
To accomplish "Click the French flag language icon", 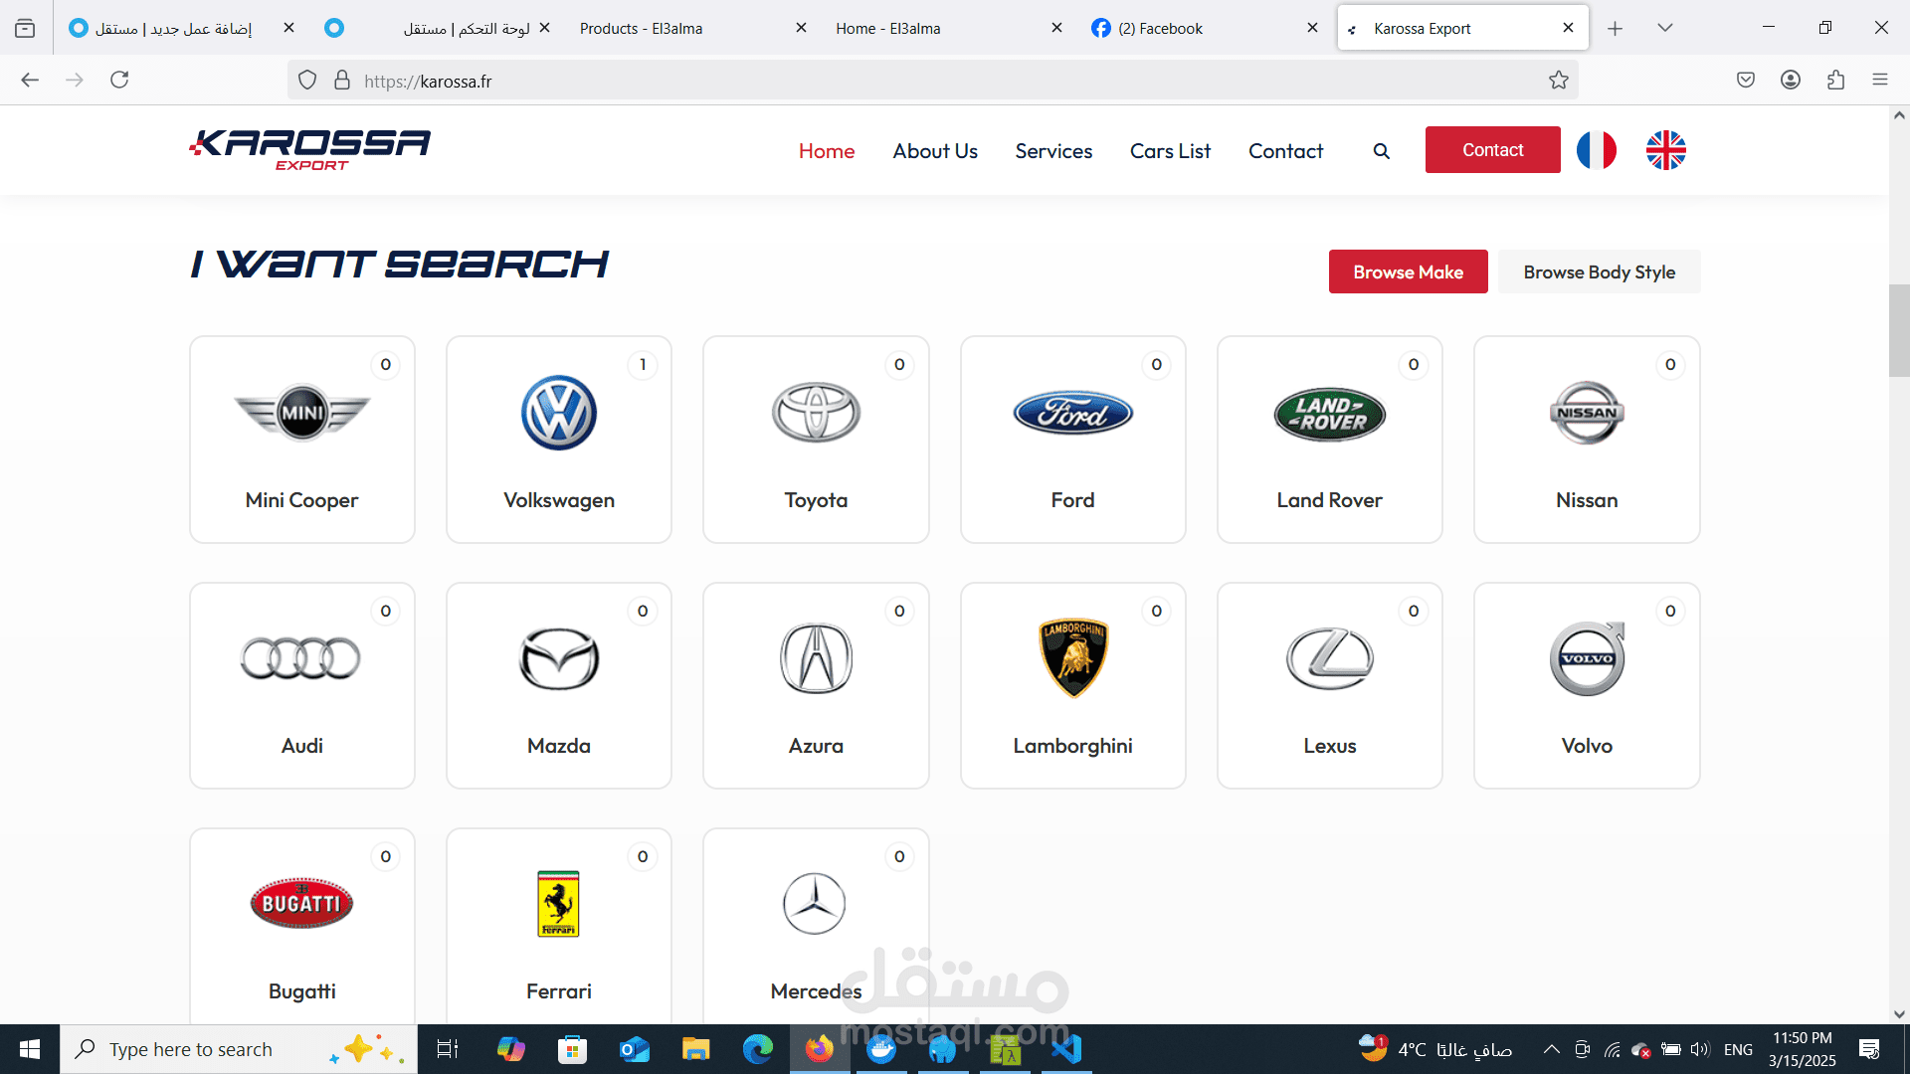I will (1596, 150).
